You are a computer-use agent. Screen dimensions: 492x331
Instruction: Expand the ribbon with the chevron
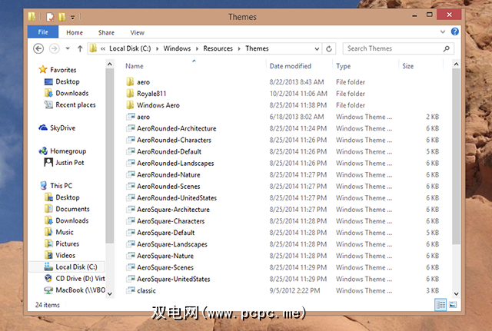click(443, 31)
